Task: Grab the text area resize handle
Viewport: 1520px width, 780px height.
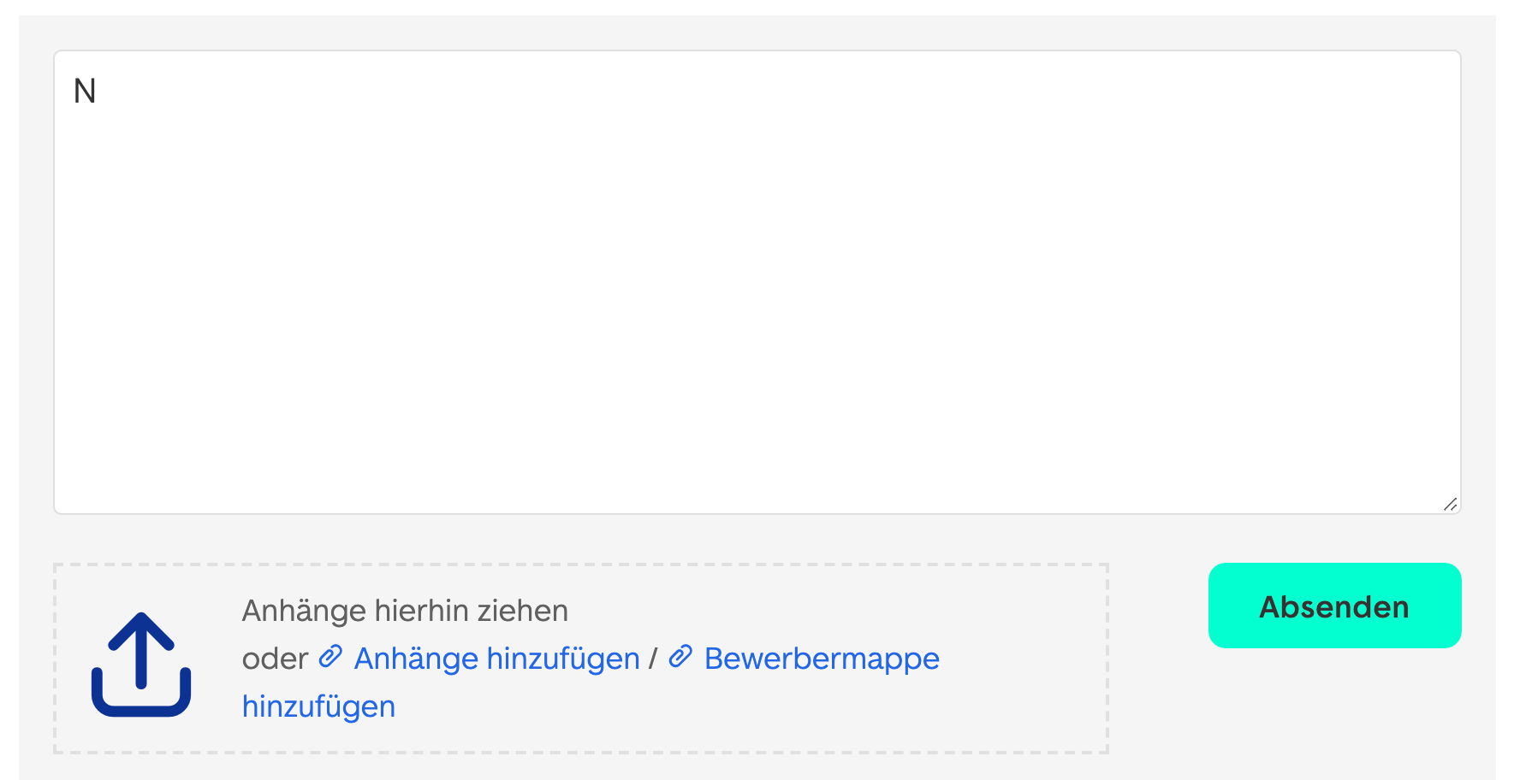Action: [x=1450, y=504]
